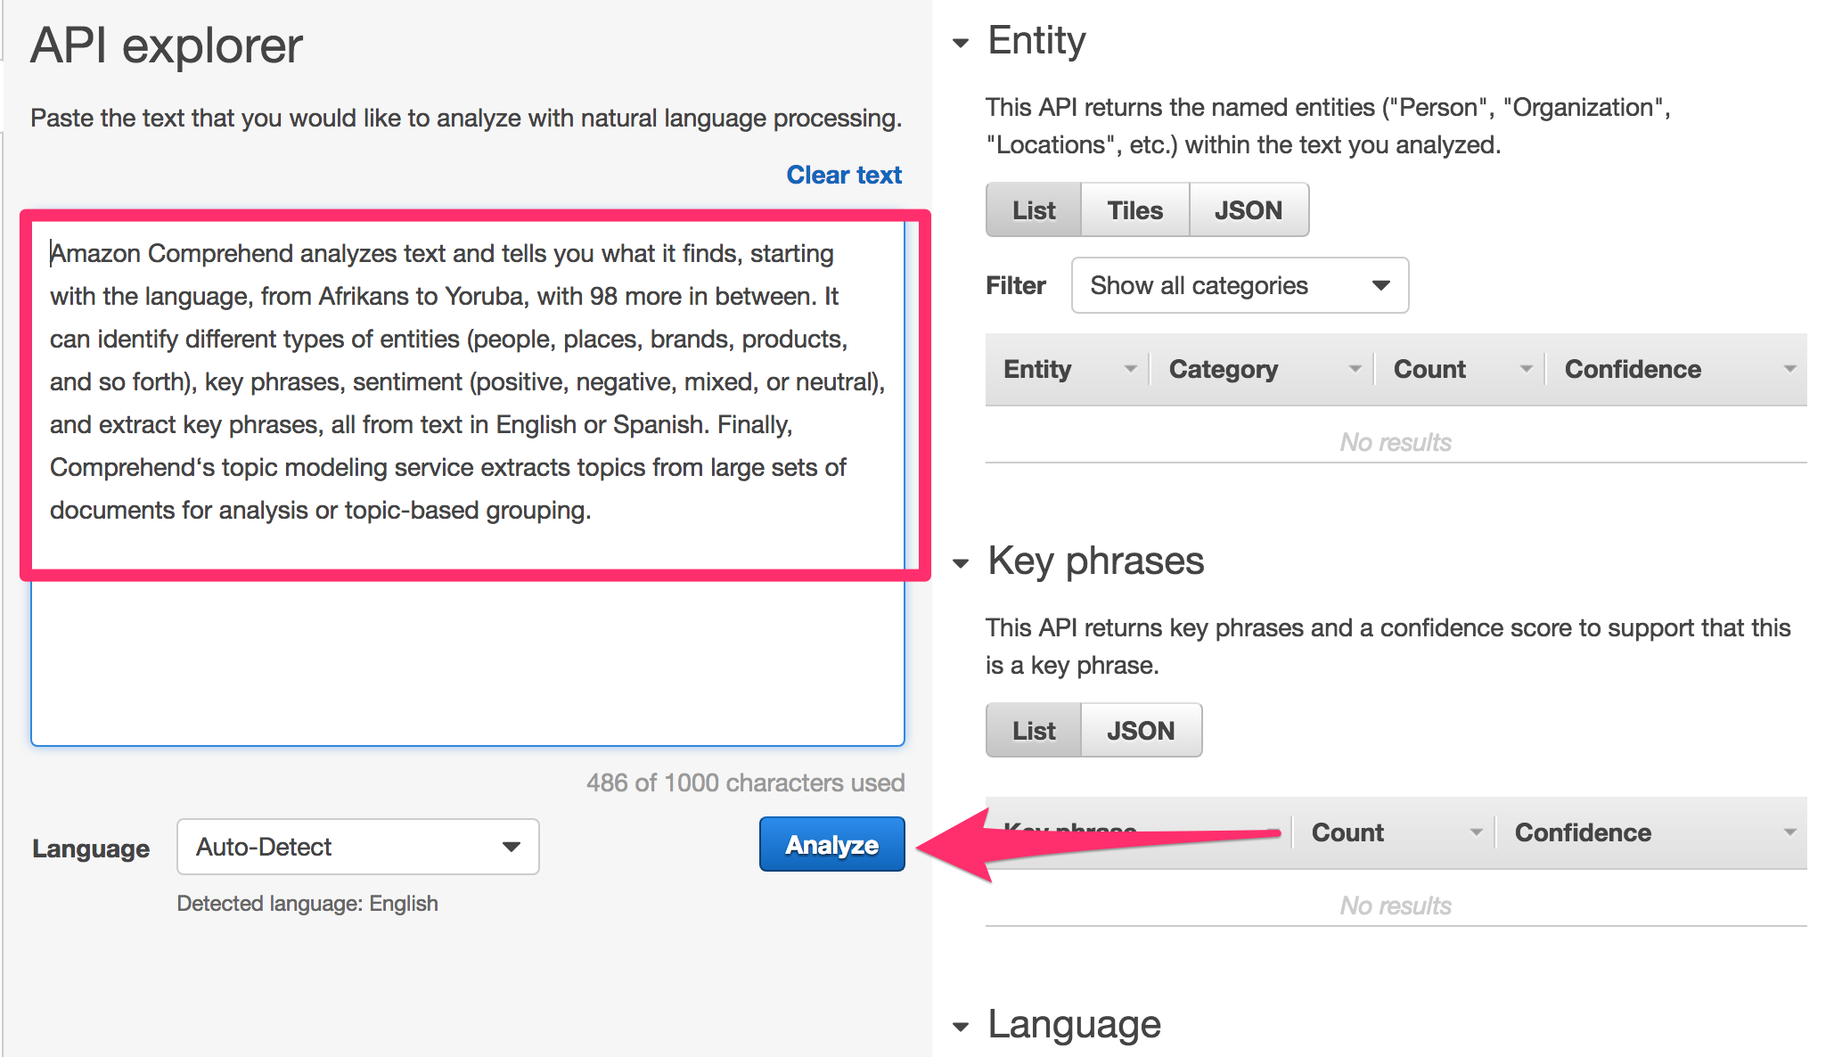This screenshot has height=1057, width=1834.
Task: Collapse the Entity section triangle
Action: [x=961, y=43]
